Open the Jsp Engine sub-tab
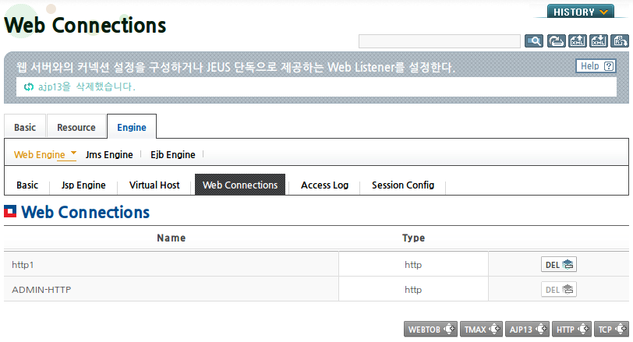The height and width of the screenshot is (342, 633). coord(83,185)
